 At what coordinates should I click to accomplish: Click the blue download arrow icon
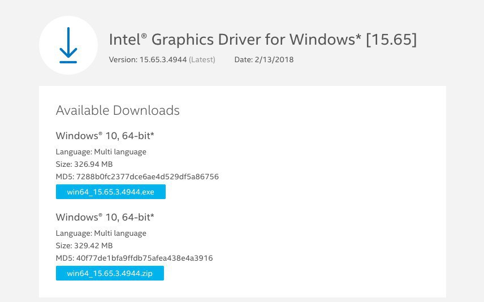point(68,45)
